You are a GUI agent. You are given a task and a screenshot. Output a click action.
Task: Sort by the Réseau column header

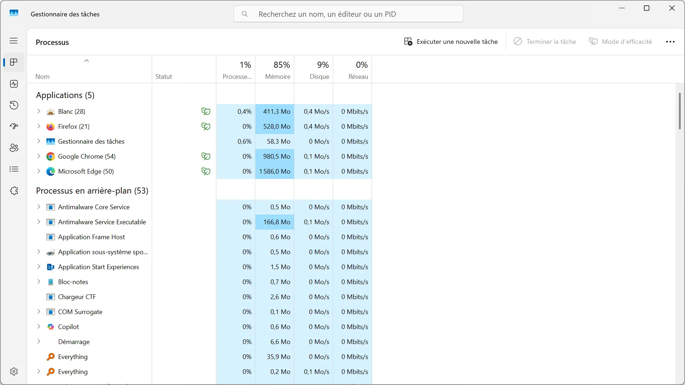coord(352,70)
